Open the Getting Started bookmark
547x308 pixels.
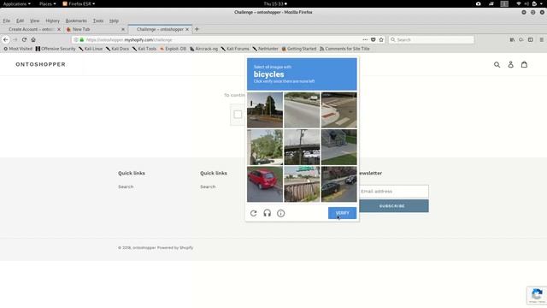298,49
